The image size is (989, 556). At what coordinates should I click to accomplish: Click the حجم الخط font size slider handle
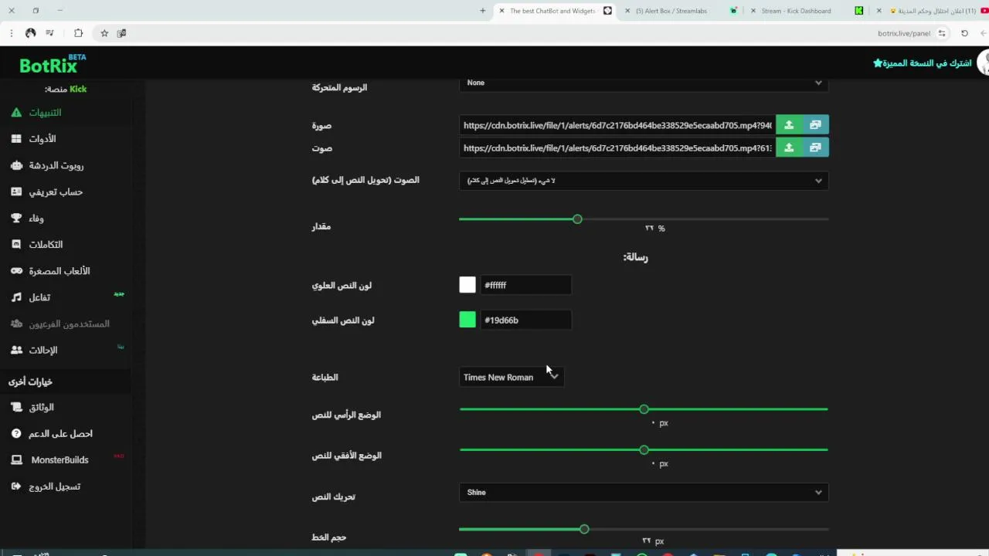[584, 529]
